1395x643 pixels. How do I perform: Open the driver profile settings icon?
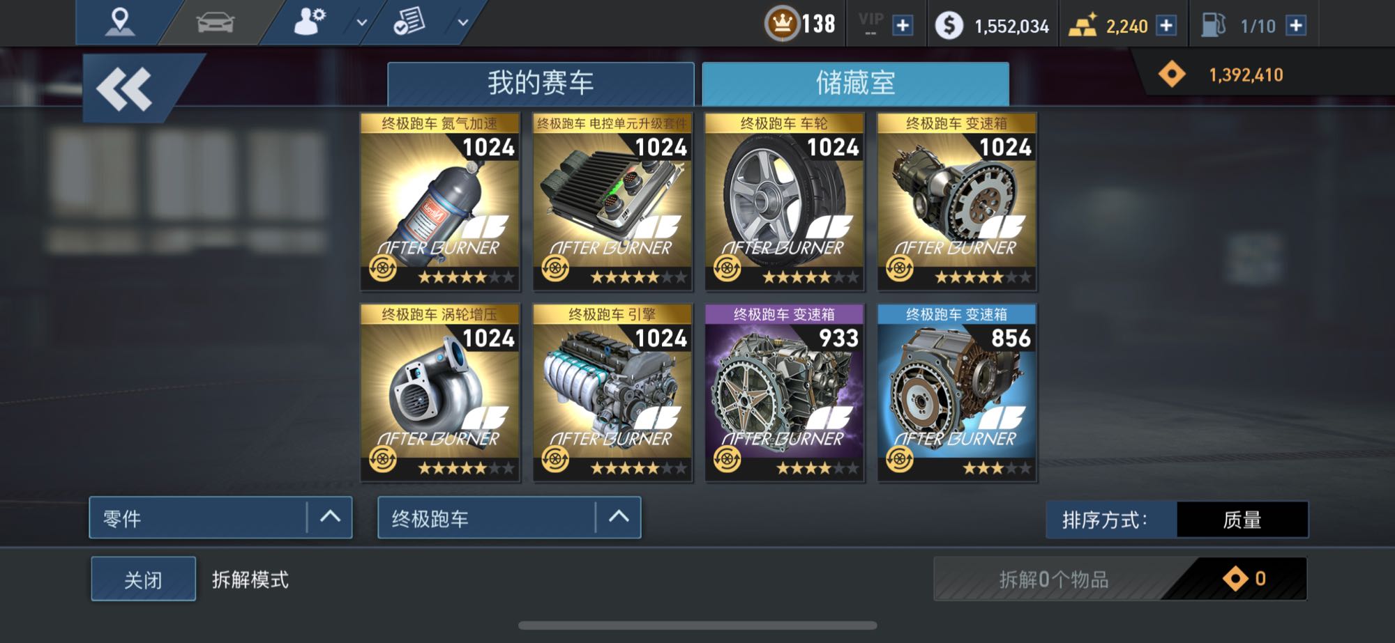click(x=309, y=22)
